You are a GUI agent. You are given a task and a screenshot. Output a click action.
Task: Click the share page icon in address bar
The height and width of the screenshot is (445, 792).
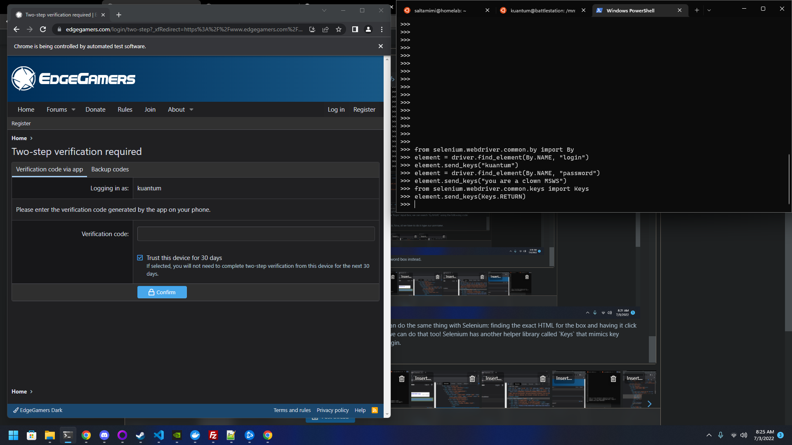point(325,29)
